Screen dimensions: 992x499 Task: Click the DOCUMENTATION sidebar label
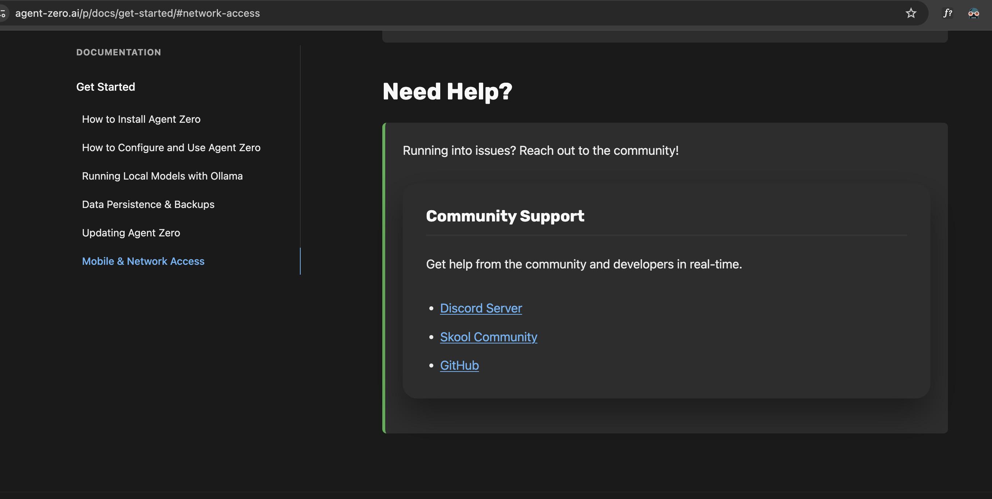tap(118, 52)
